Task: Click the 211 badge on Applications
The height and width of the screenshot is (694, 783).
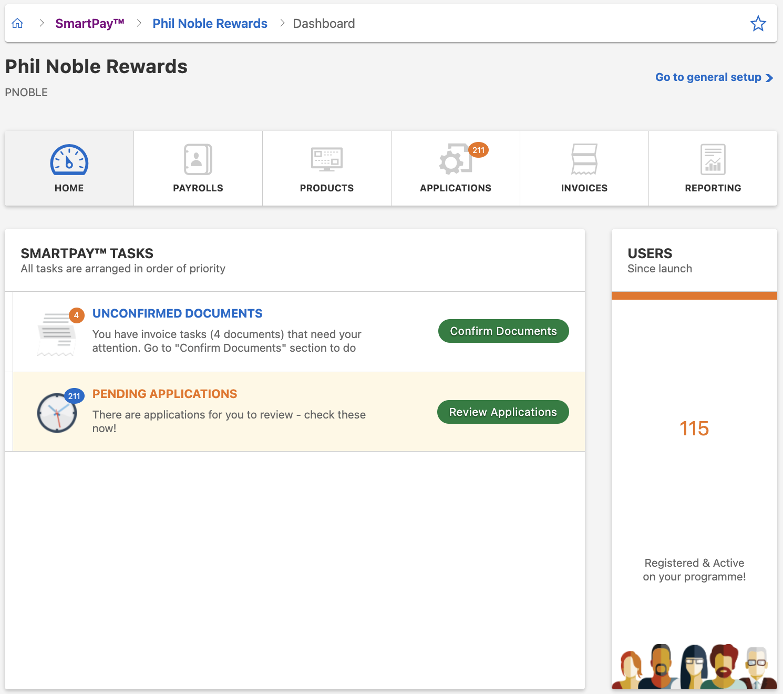Action: pyautogui.click(x=478, y=150)
